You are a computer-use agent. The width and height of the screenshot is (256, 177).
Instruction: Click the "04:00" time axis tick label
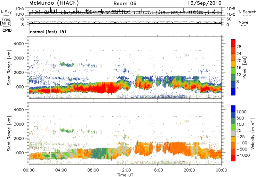61,170
